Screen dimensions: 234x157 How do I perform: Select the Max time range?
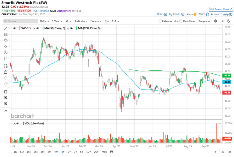pos(104,152)
